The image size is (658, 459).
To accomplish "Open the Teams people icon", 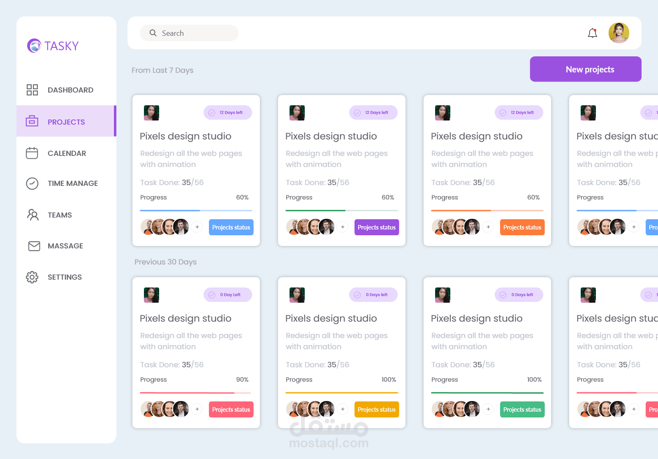I will tap(32, 215).
